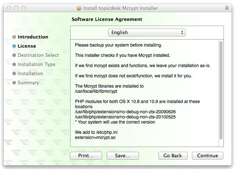This screenshot has width=236, height=169.
Task: Click the blue License step bullet
Action: 14,46
